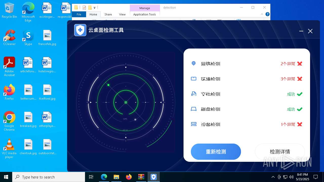324x182 pixels.
Task: Click the 网络检测 row label
Action: [211, 64]
